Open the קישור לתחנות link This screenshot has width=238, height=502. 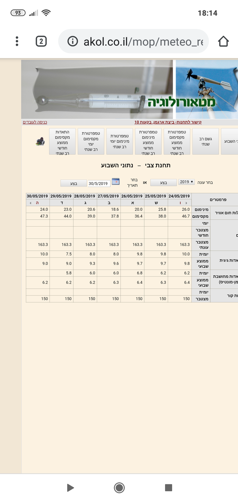click(168, 122)
